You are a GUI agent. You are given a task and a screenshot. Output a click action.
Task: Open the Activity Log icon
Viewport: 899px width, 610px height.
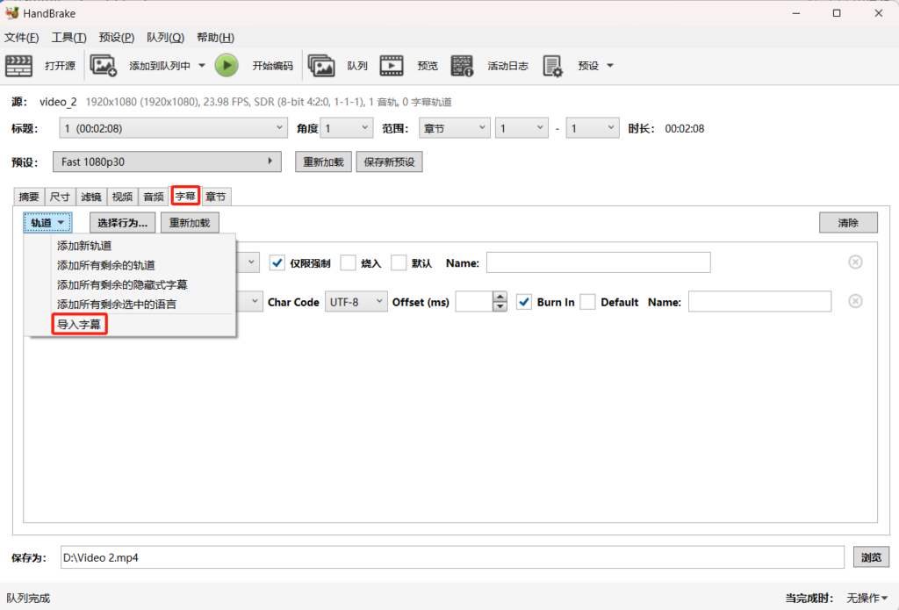coord(463,66)
